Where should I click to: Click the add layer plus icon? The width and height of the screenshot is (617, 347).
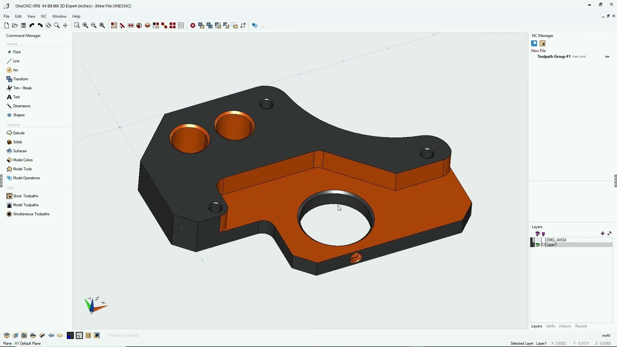[603, 233]
